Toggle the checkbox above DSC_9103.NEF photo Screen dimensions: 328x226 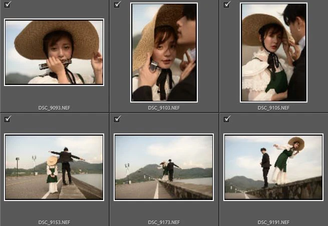tap(117, 4)
